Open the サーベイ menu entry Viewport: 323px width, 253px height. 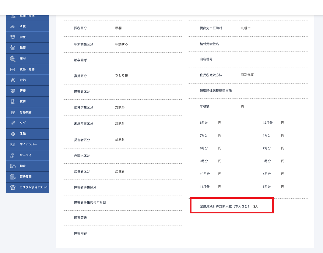pyautogui.click(x=26, y=155)
